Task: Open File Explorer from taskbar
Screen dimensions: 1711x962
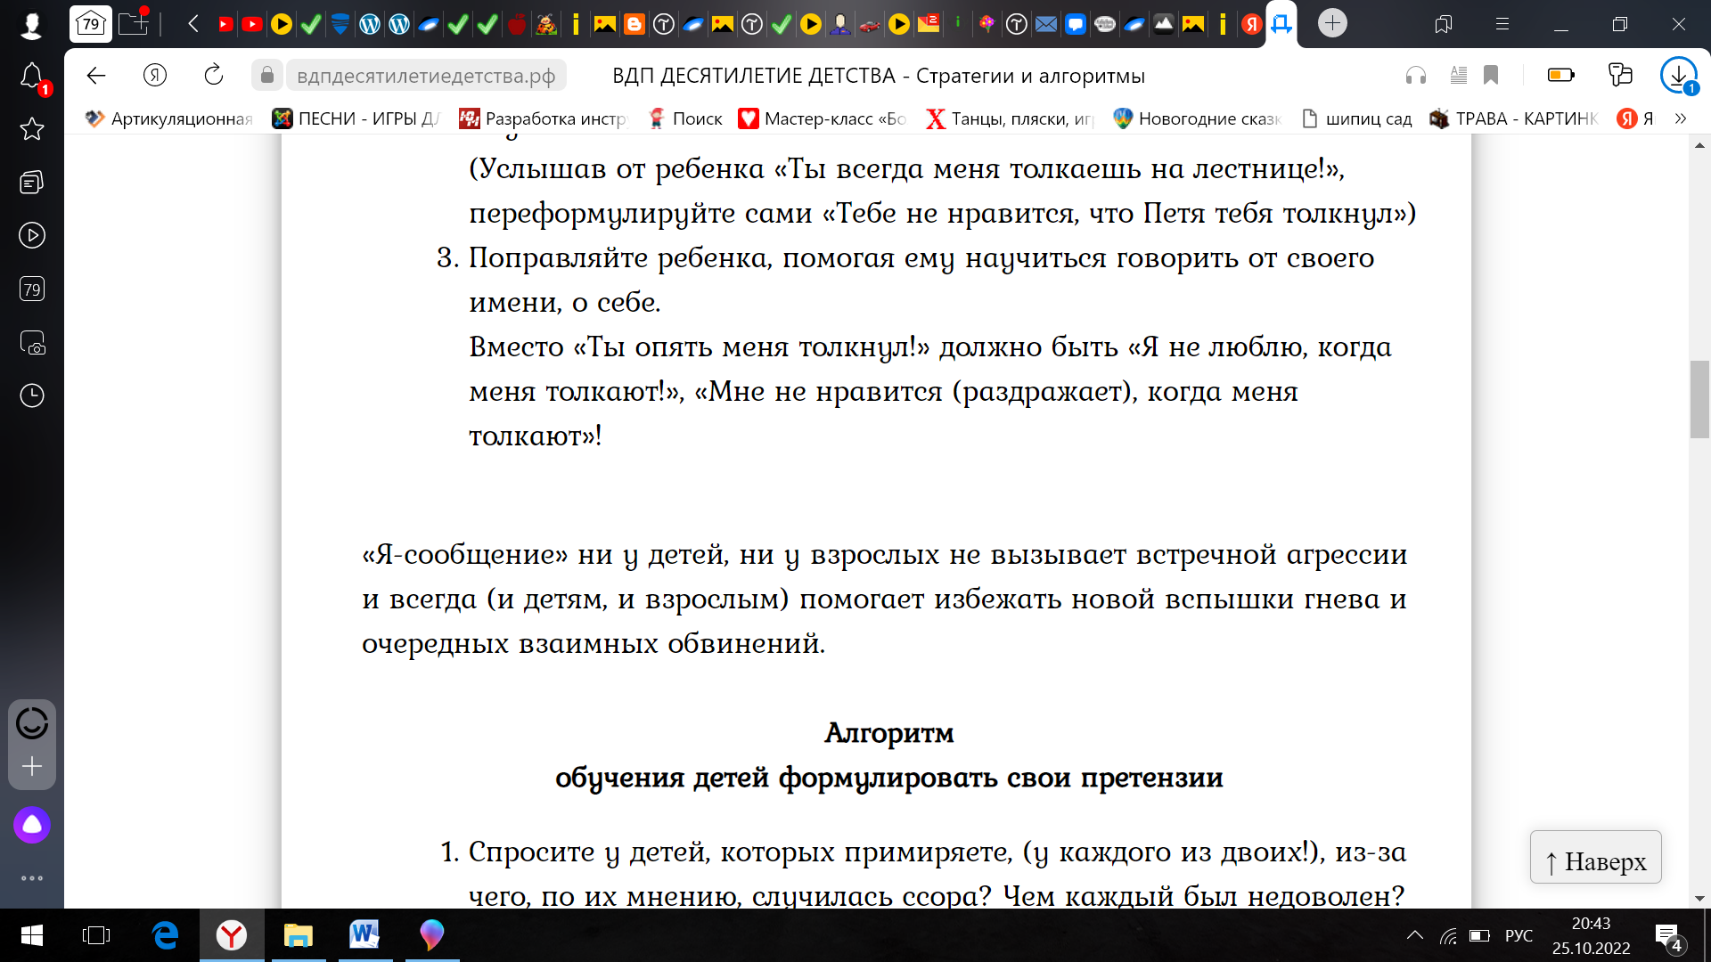Action: click(298, 935)
